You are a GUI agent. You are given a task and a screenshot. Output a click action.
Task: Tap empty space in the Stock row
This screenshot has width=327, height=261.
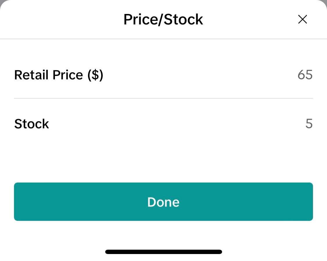click(x=177, y=124)
